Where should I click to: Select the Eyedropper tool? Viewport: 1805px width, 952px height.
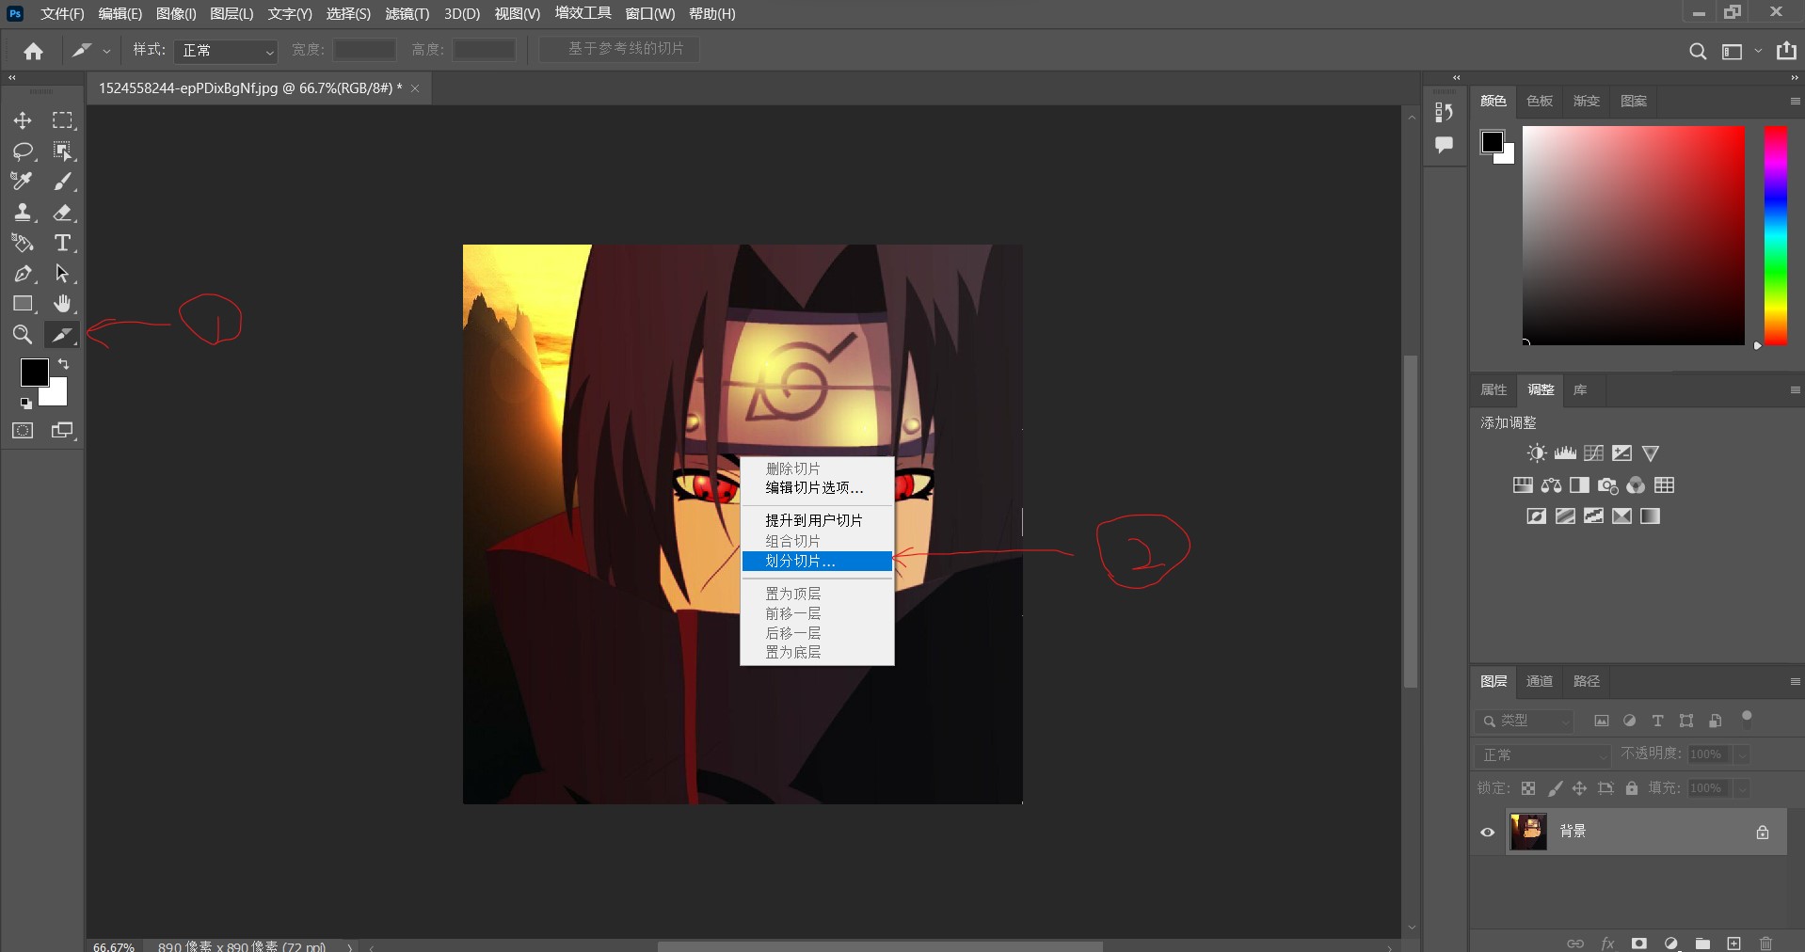(23, 182)
